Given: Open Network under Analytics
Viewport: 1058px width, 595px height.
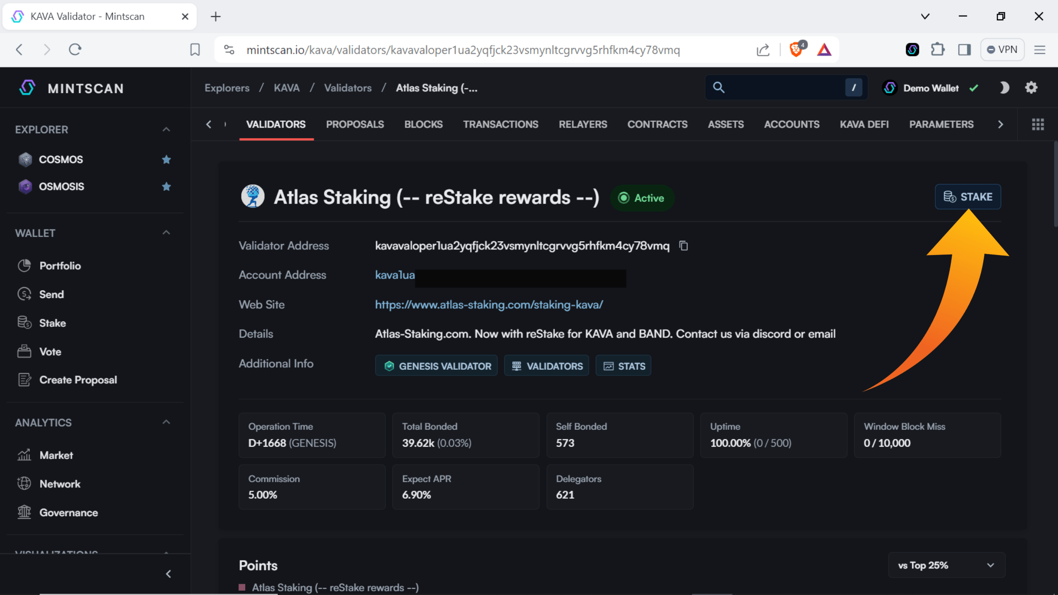Looking at the screenshot, I should tap(60, 484).
